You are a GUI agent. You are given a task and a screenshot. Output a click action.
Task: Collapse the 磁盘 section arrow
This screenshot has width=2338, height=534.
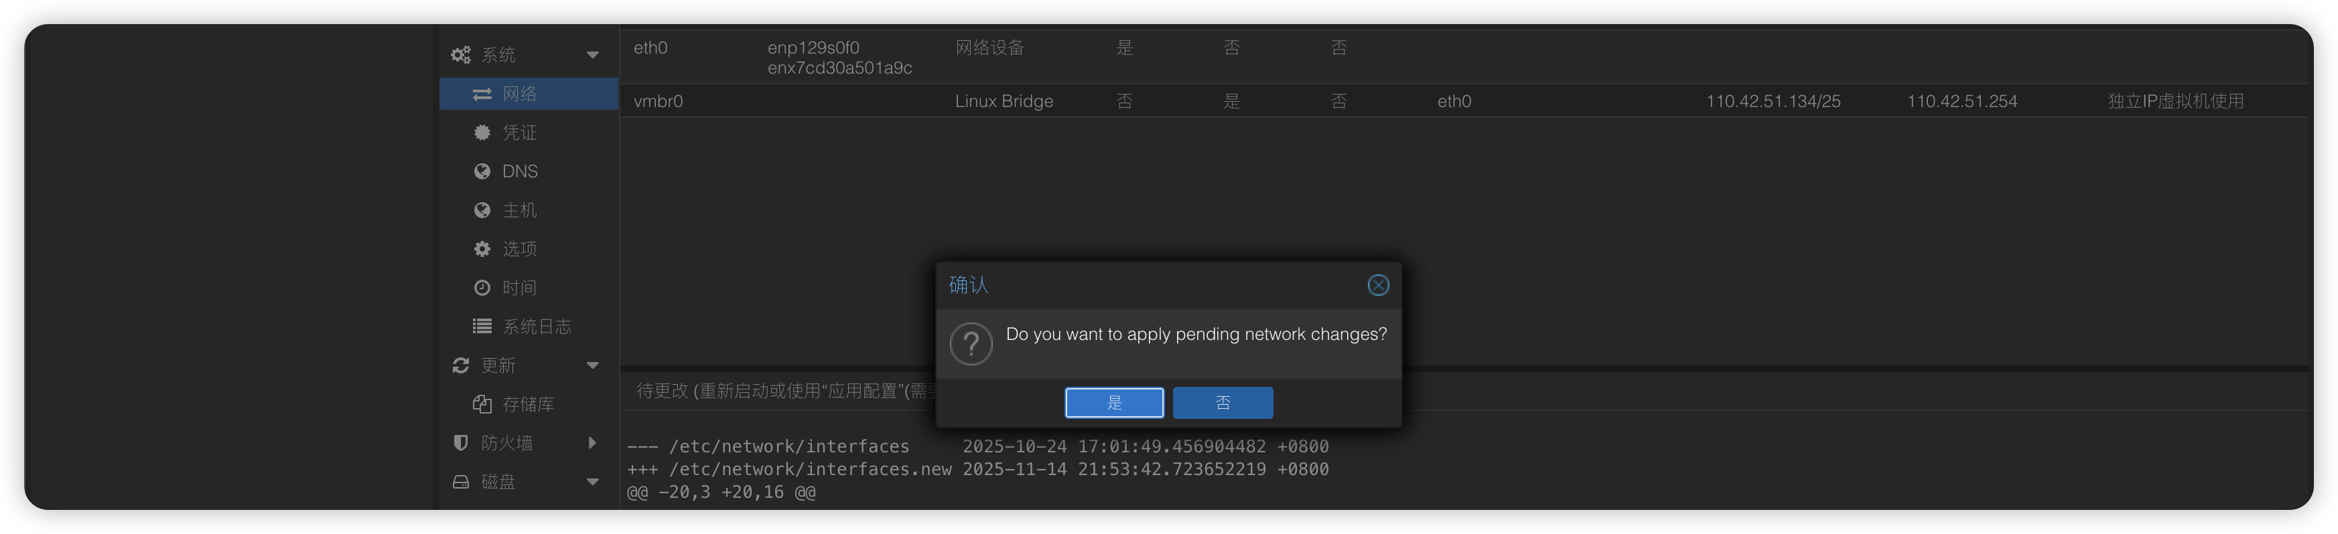tap(593, 482)
